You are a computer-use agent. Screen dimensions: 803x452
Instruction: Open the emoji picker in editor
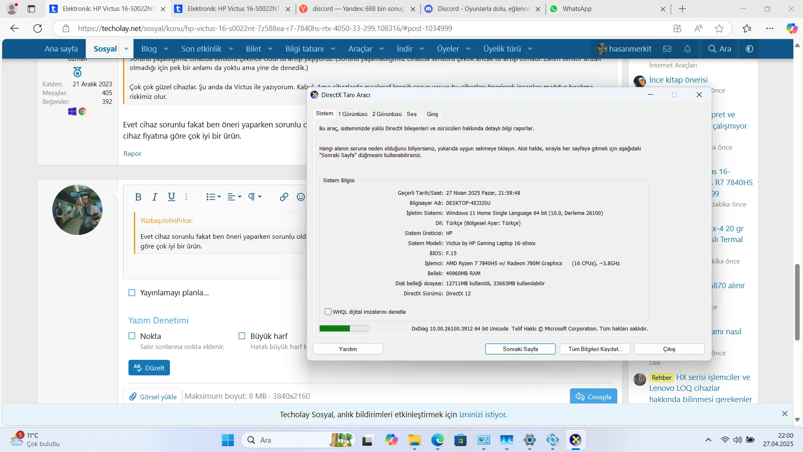tap(301, 197)
